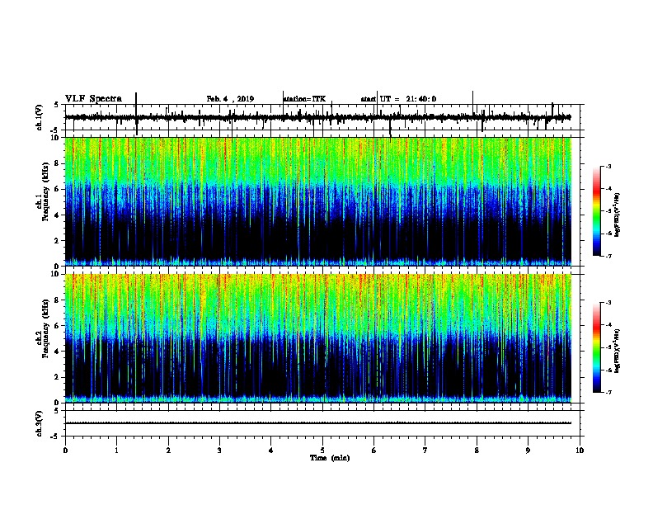653x505 pixels.
Task: Click the "-3" label on ch.1 colorbar
Action: (608, 166)
